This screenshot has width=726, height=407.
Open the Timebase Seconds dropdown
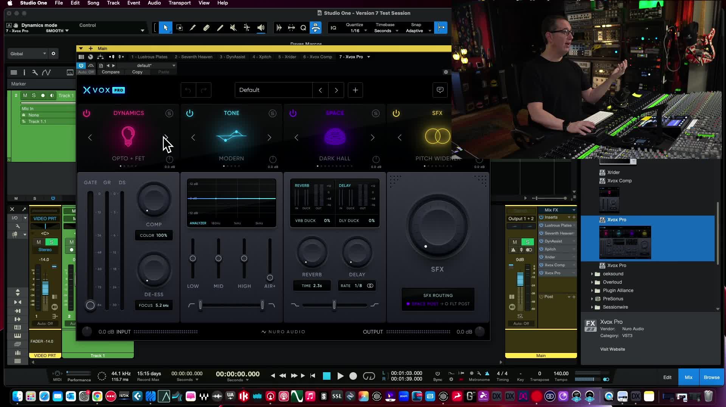(x=386, y=31)
